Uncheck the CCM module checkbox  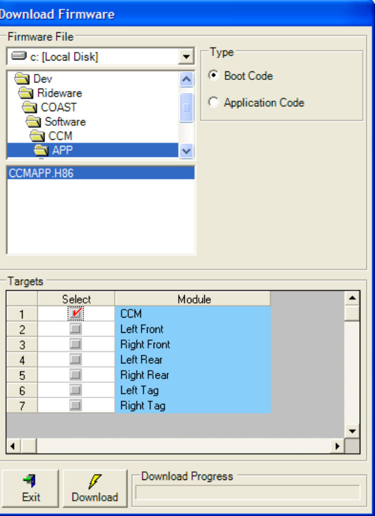[x=76, y=313]
